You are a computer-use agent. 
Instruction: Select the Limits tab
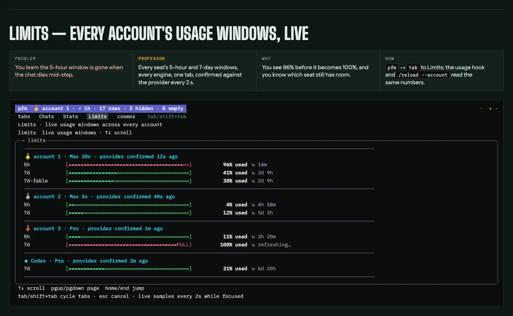point(97,117)
